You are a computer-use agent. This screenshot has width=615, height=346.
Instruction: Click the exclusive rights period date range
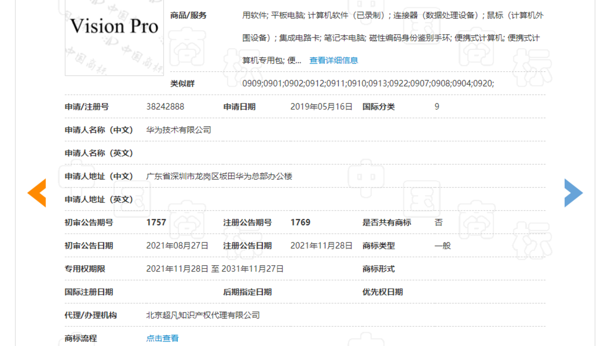tap(215, 269)
